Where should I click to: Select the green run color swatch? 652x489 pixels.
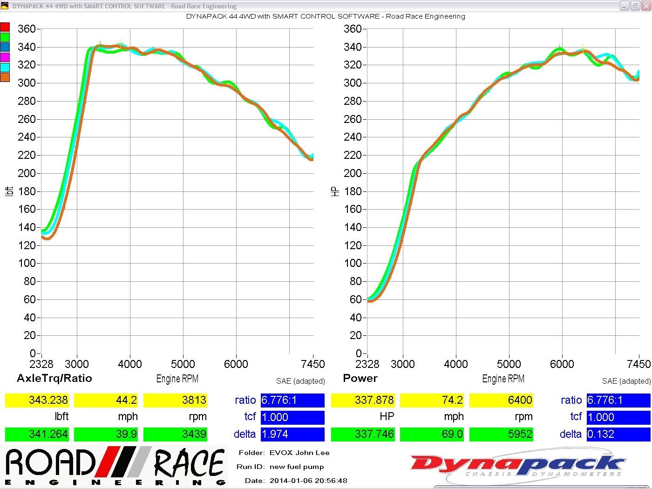click(5, 37)
